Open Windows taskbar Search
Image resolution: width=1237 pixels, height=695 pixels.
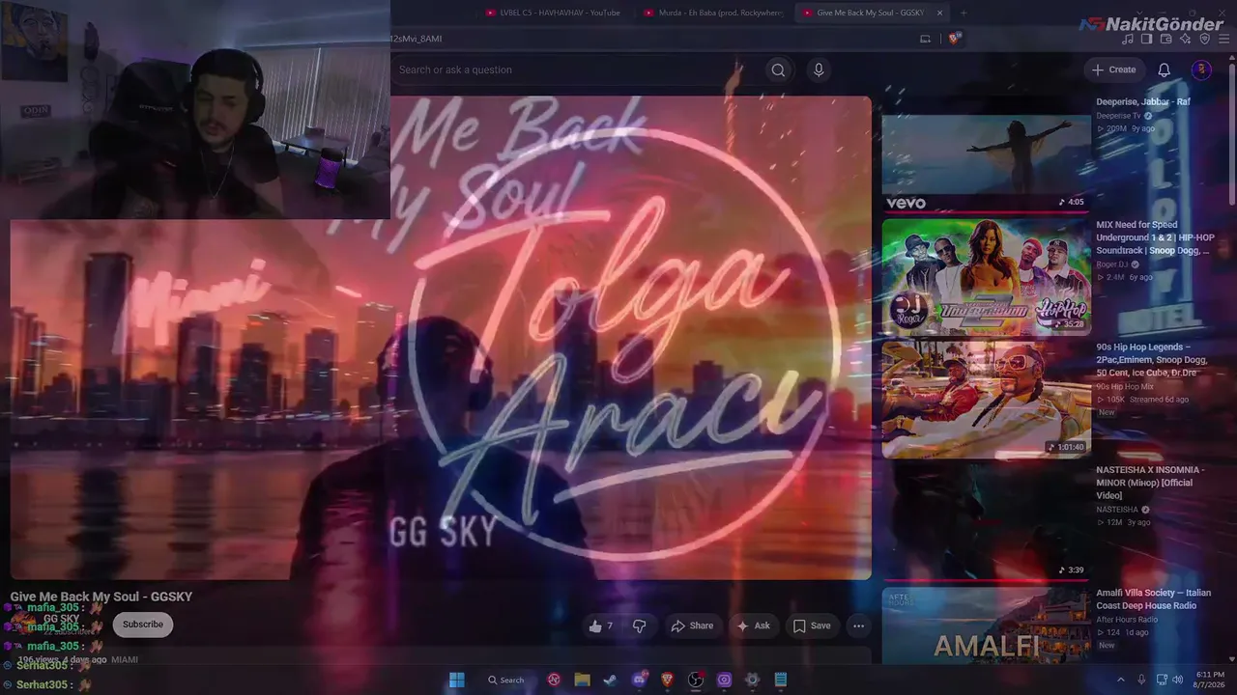(x=506, y=680)
